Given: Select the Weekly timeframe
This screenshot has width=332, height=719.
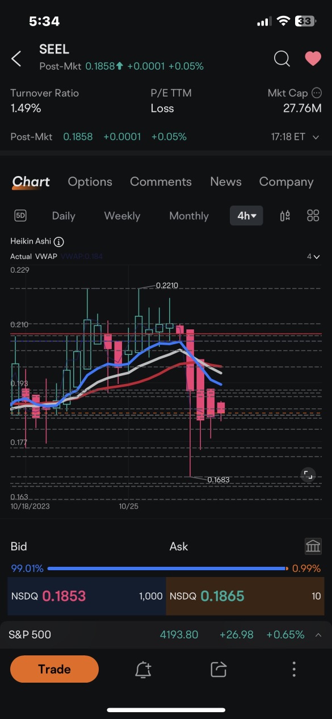Looking at the screenshot, I should (x=122, y=216).
